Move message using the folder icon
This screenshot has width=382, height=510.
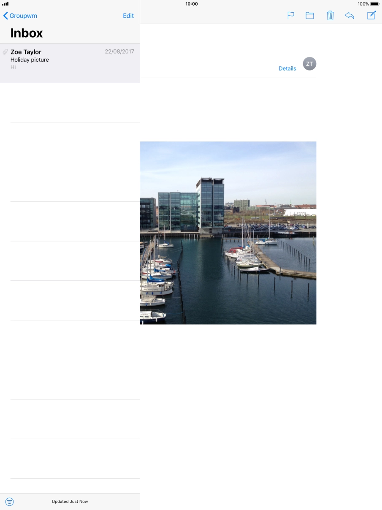pos(310,16)
